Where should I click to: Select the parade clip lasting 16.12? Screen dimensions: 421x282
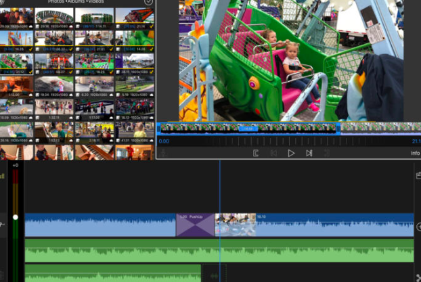coord(135,110)
